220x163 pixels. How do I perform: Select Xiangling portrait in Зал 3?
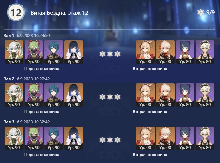click(x=185, y=138)
